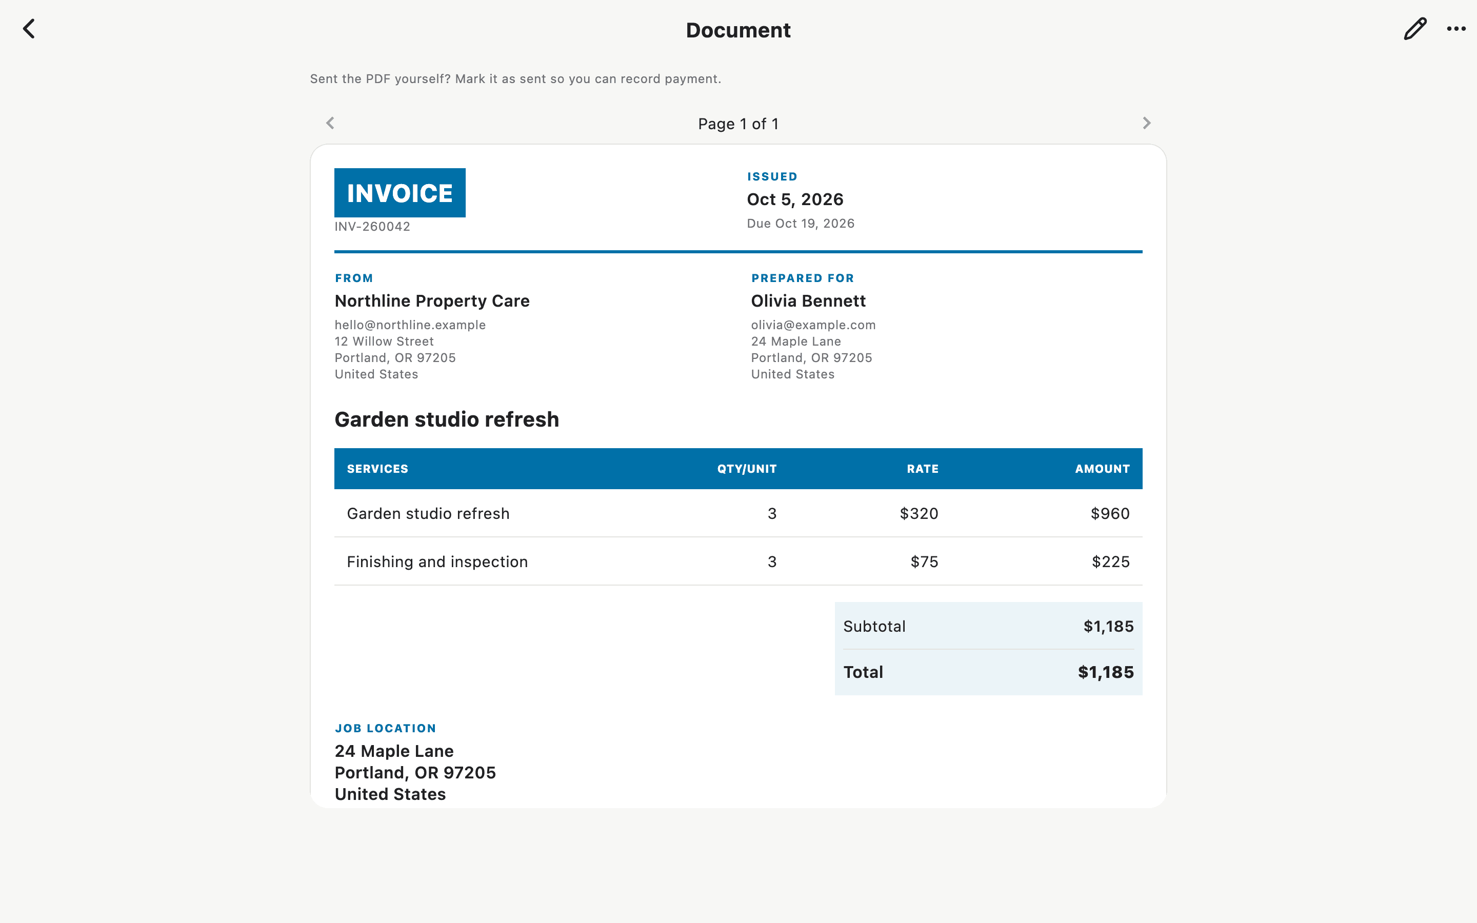The height and width of the screenshot is (923, 1477).
Task: Open the pencil edit icon
Action: tap(1415, 29)
